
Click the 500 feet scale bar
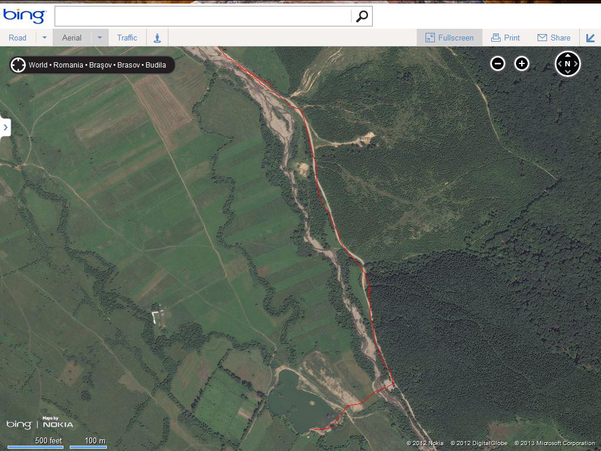click(35, 445)
